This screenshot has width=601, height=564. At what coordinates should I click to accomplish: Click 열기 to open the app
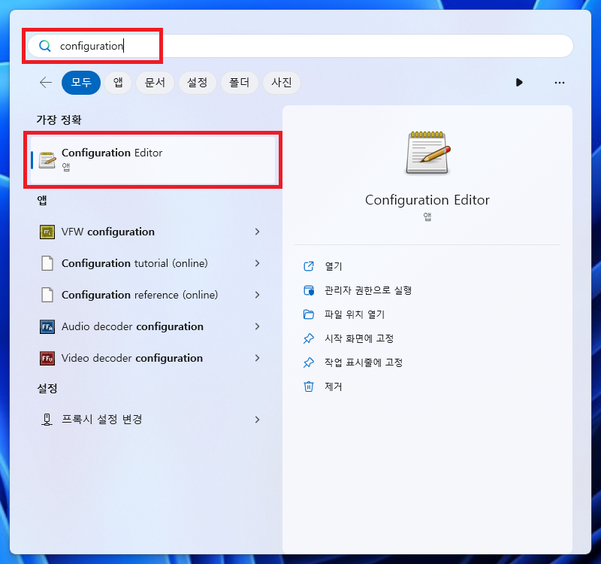coord(333,266)
